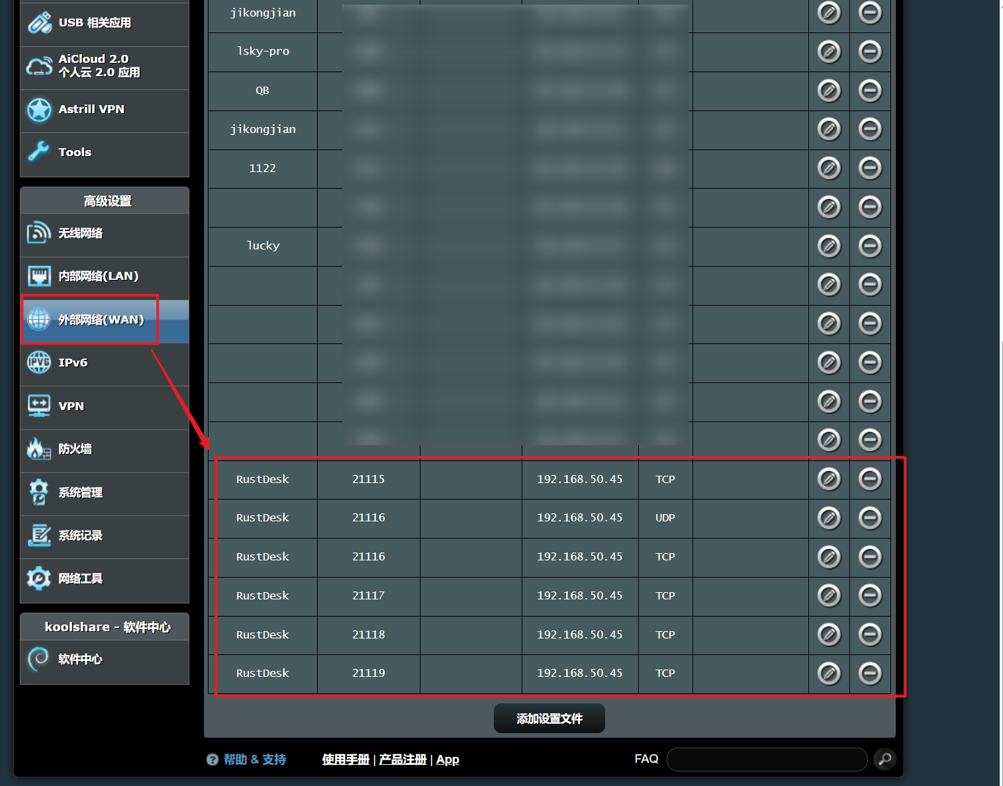1003x786 pixels.
Task: Open VPN settings in advanced section
Action: point(105,406)
